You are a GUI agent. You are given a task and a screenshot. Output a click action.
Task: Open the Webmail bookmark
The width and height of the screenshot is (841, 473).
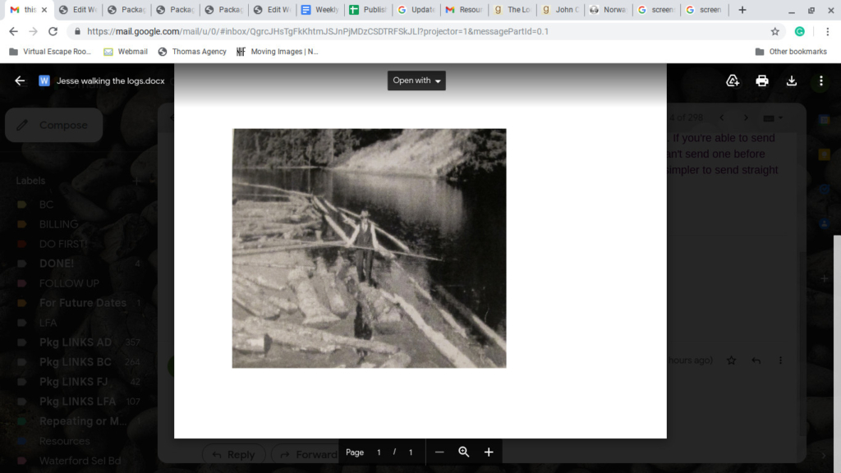click(126, 51)
